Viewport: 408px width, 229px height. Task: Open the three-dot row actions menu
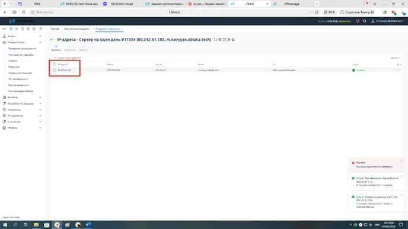(397, 70)
